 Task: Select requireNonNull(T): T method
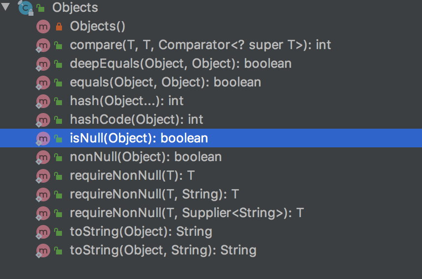(132, 176)
